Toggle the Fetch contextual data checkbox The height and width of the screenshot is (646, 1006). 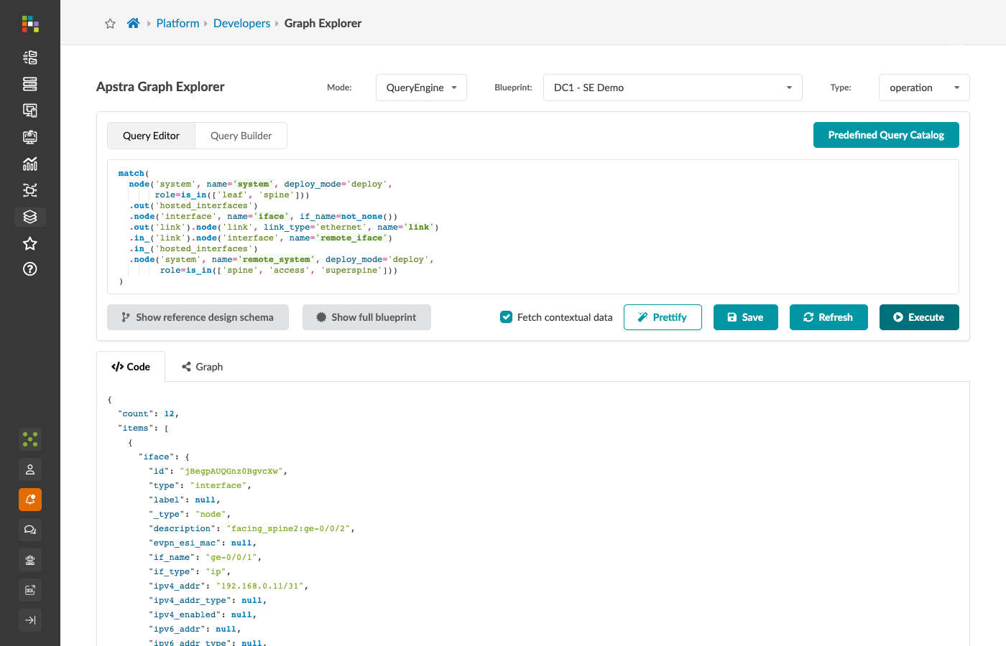(507, 317)
